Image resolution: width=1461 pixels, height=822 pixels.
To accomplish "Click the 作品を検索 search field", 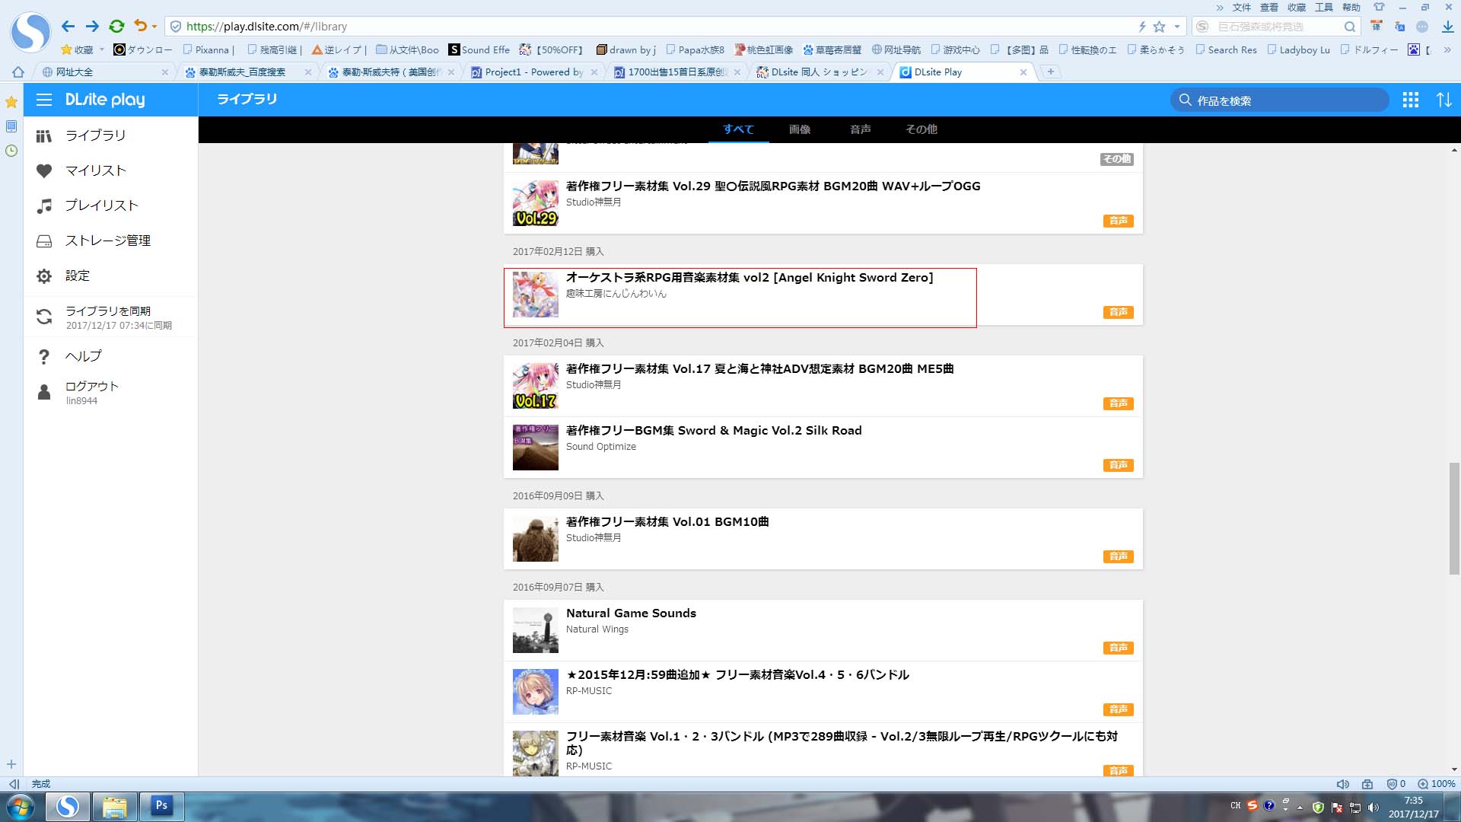I will coord(1280,100).
